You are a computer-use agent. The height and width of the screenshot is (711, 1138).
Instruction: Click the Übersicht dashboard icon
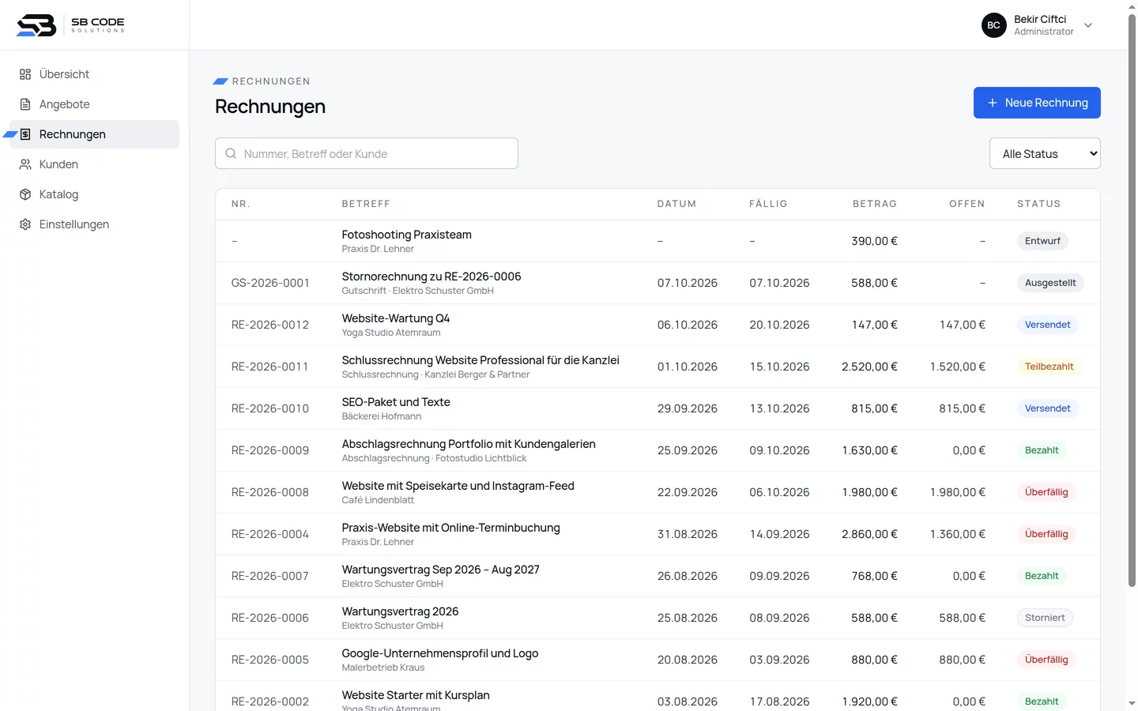[x=25, y=74]
